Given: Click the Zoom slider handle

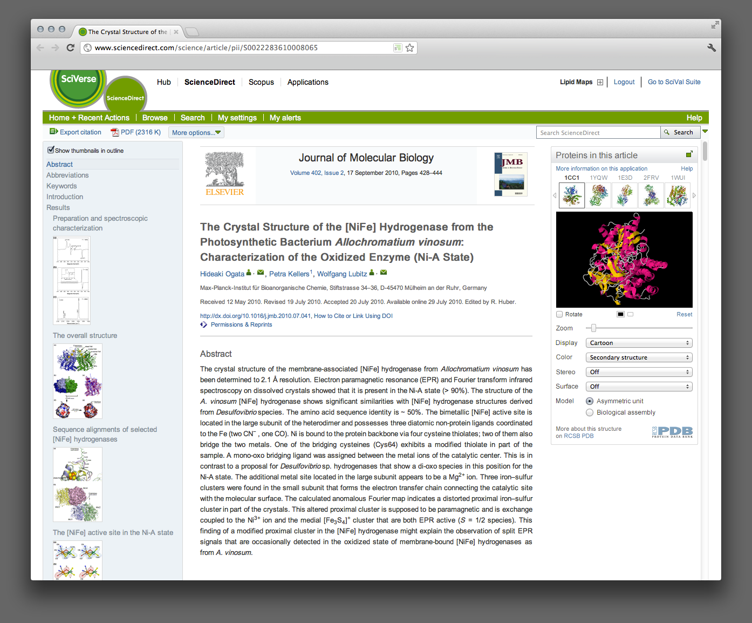Looking at the screenshot, I should coord(593,328).
